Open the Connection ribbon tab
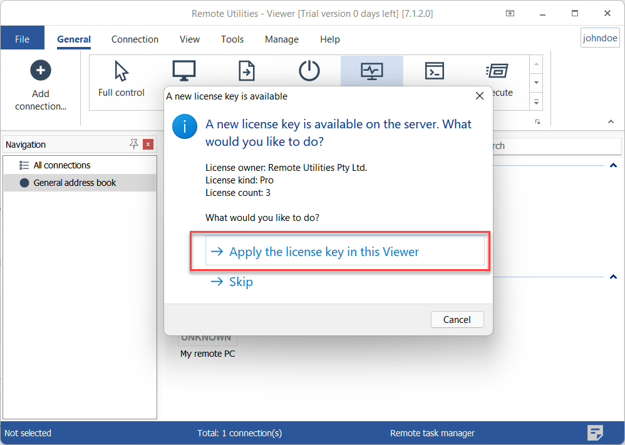 pos(135,39)
